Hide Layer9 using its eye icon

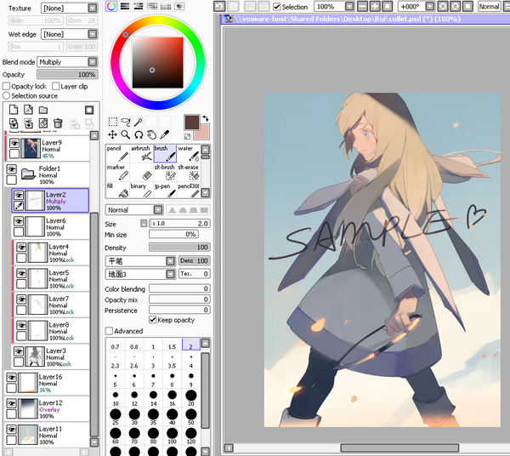coord(14,143)
